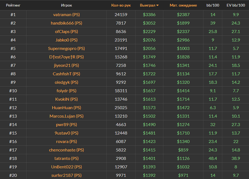Image resolution: width=249 pixels, height=179 pixels.
Task: Click Marcos.Lujan (PS) player name
Action: tap(67, 116)
